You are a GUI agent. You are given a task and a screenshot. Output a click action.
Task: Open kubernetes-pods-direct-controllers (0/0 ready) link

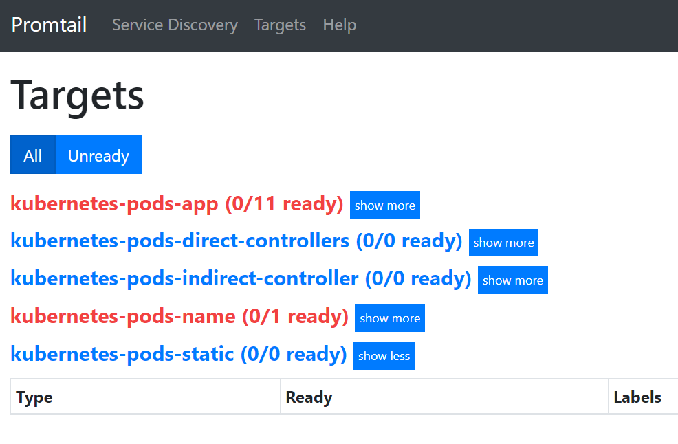click(236, 241)
